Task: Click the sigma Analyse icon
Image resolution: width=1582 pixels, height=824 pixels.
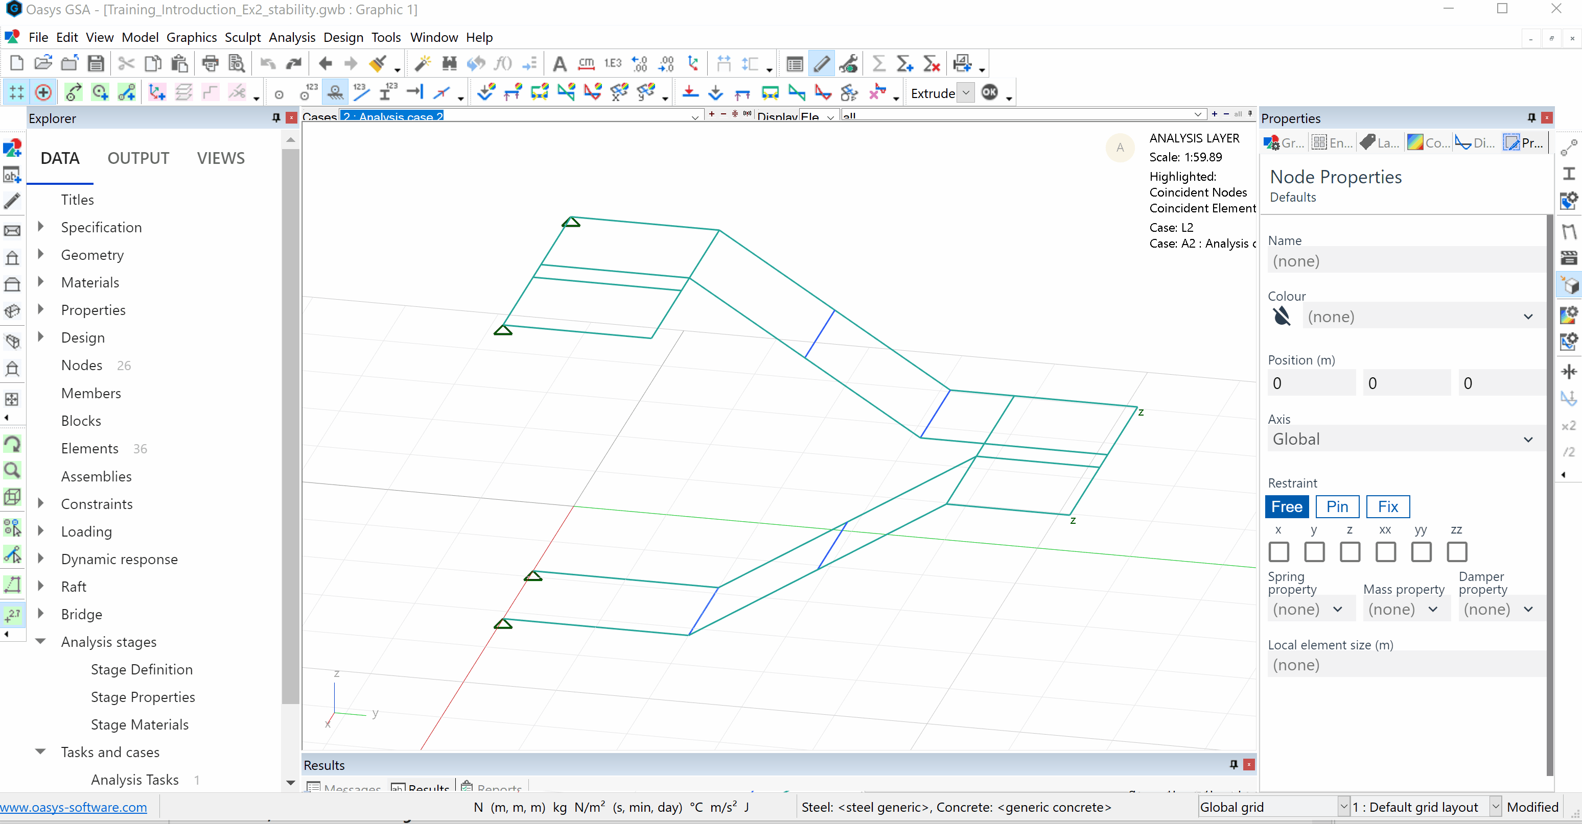Action: [878, 63]
